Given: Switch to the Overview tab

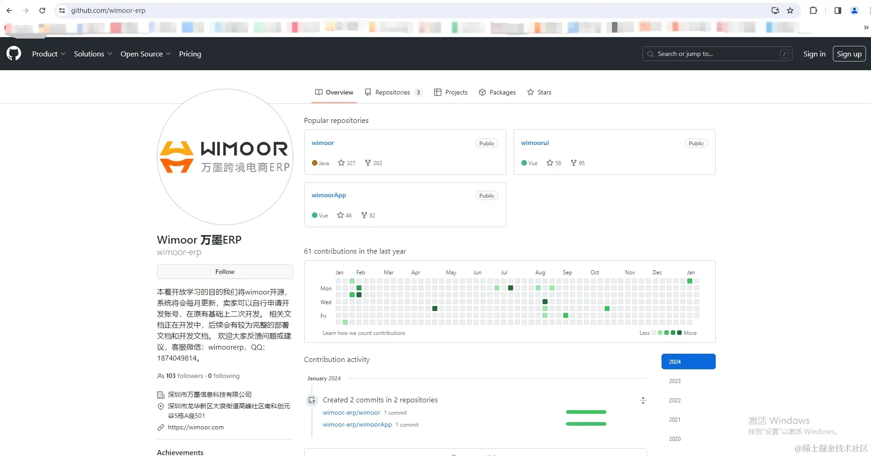Looking at the screenshot, I should (x=334, y=92).
